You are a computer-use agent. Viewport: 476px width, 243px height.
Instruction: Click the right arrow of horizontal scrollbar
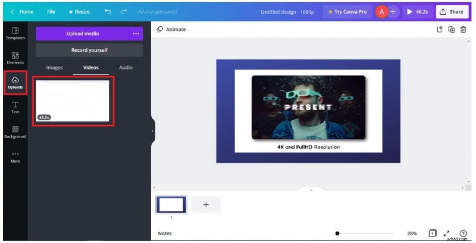coord(463,188)
